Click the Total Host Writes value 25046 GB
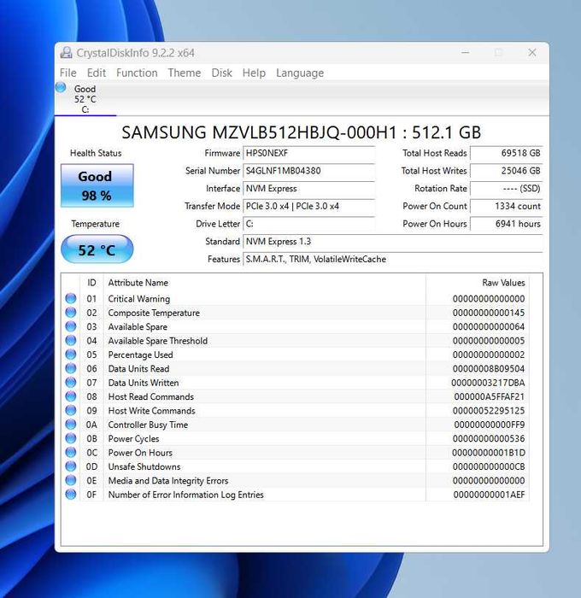The width and height of the screenshot is (581, 598). (507, 171)
